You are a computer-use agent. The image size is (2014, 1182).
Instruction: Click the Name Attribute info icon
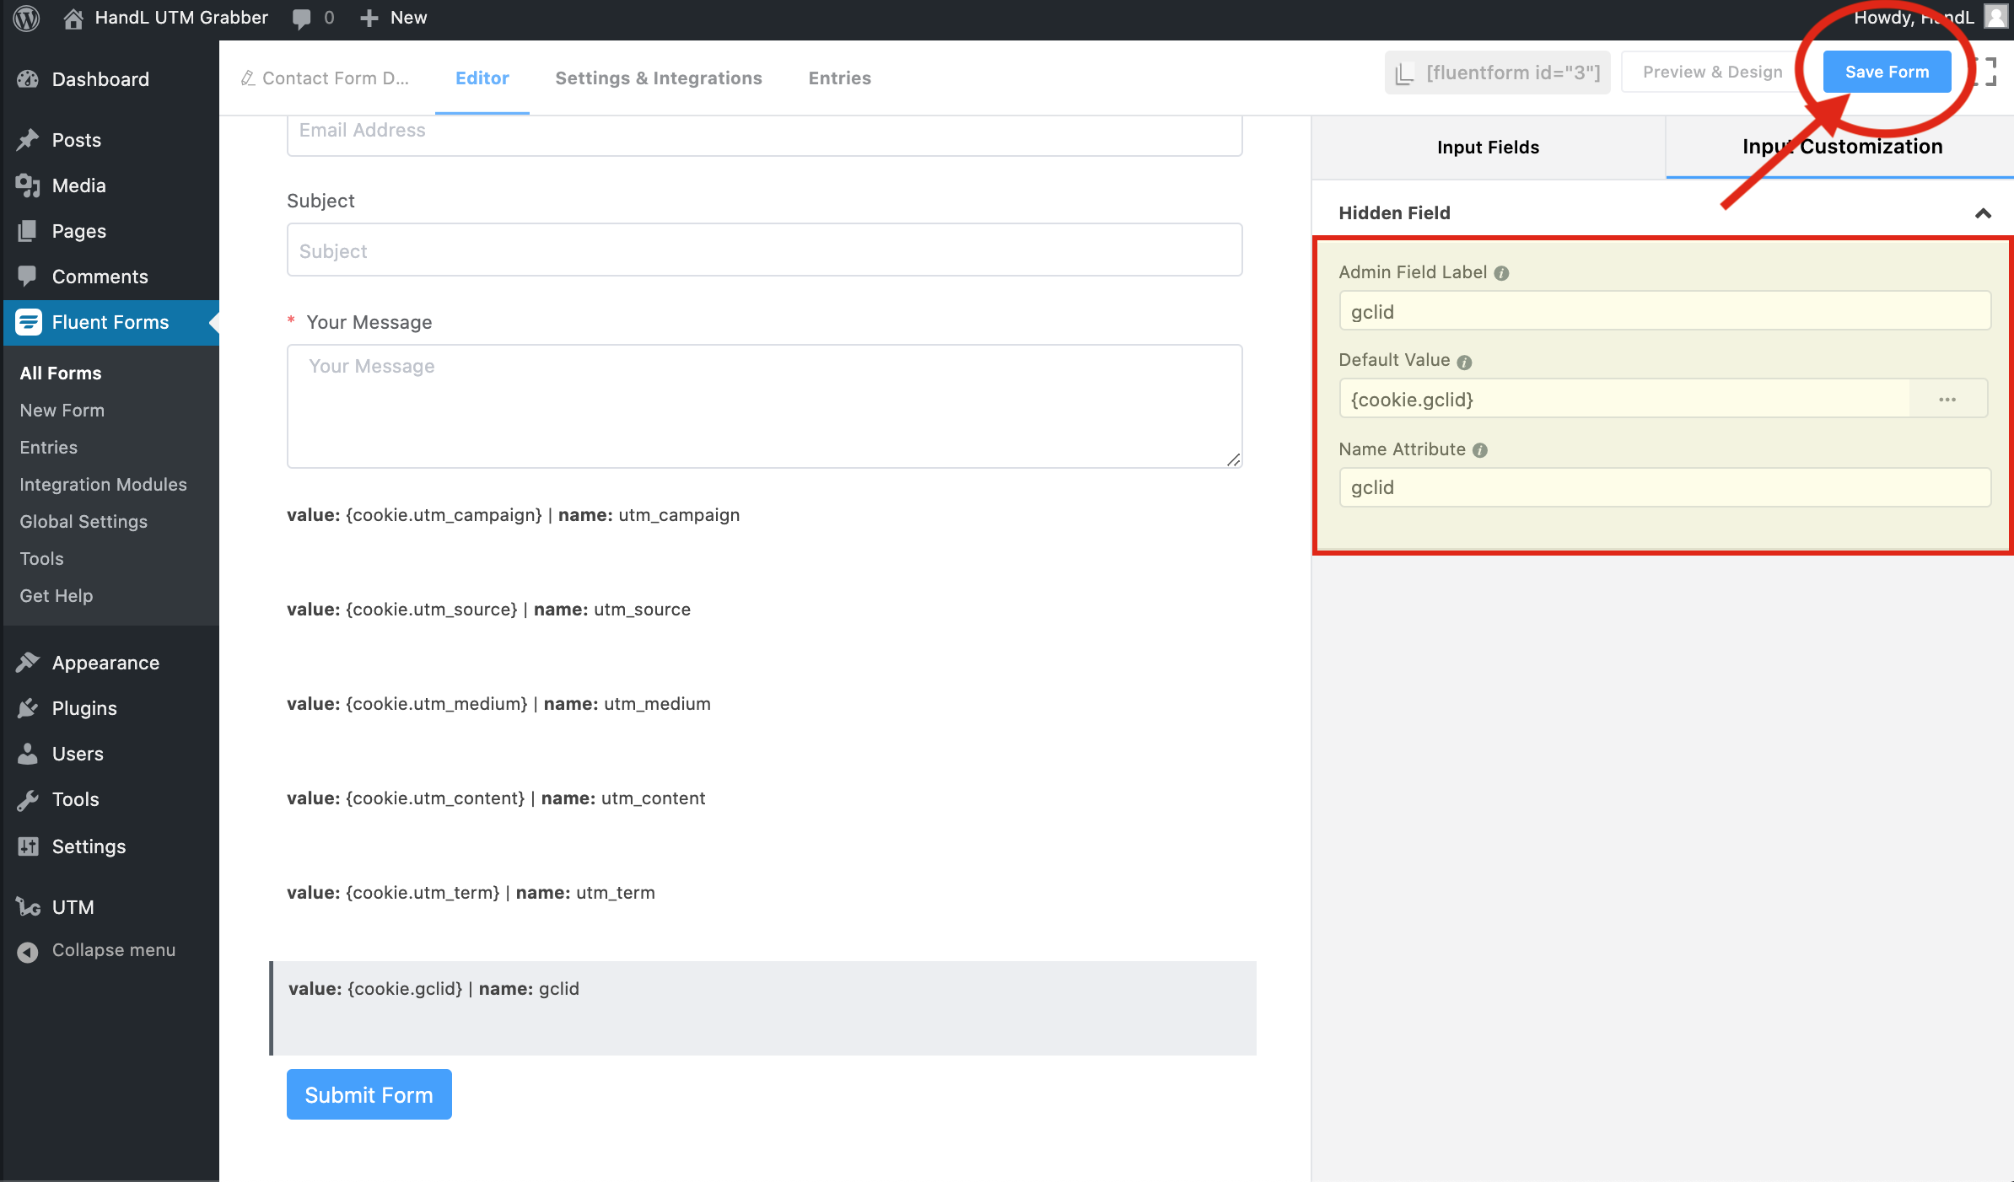click(1480, 450)
